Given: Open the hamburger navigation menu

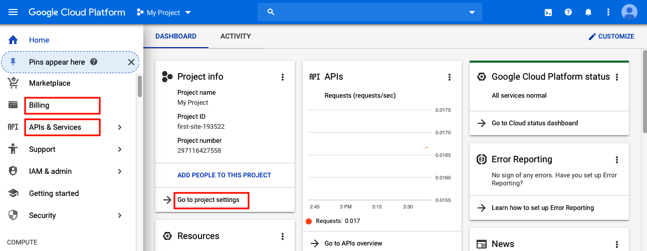Looking at the screenshot, I should pos(13,12).
